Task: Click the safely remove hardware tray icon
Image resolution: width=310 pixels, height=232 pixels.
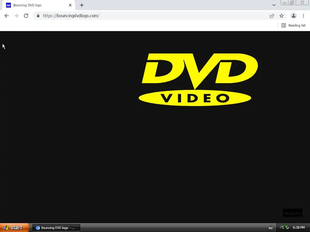Action: tap(287, 227)
